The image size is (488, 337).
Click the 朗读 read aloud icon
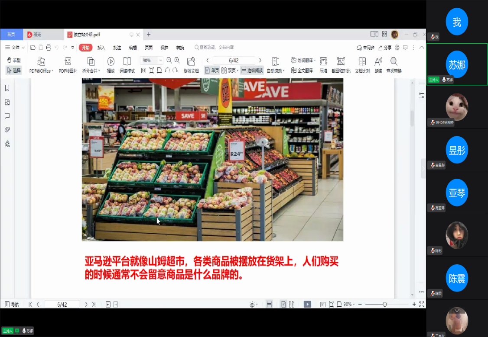378,61
